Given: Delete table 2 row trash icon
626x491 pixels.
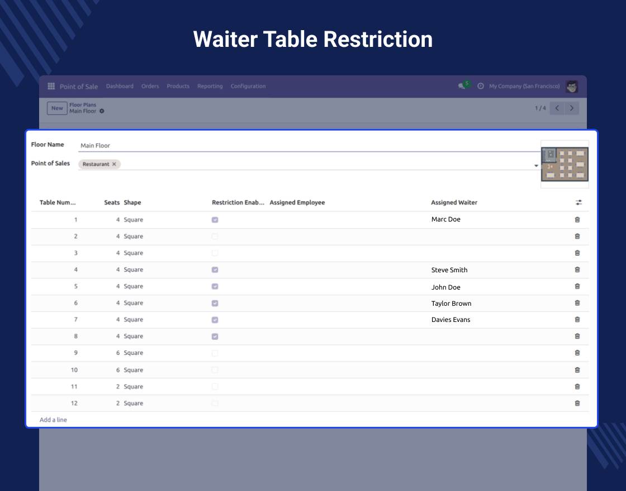Looking at the screenshot, I should point(577,237).
